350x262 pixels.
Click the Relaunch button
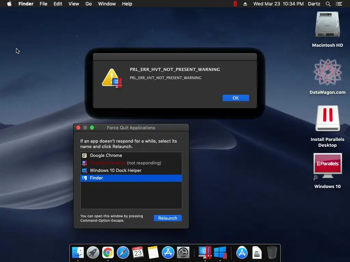[167, 218]
